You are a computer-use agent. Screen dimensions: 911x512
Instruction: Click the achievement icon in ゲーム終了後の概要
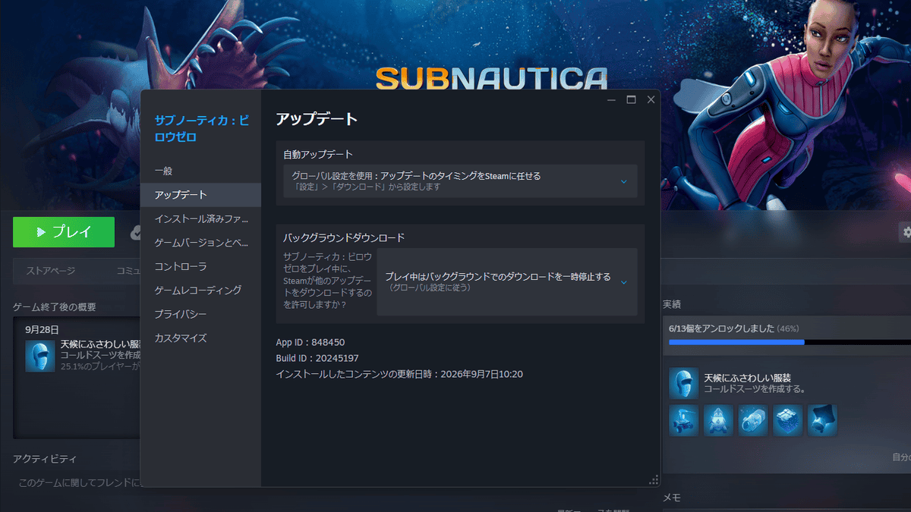39,356
